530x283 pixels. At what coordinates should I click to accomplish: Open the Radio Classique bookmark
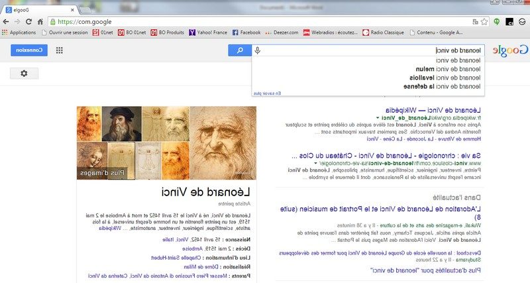click(x=384, y=32)
